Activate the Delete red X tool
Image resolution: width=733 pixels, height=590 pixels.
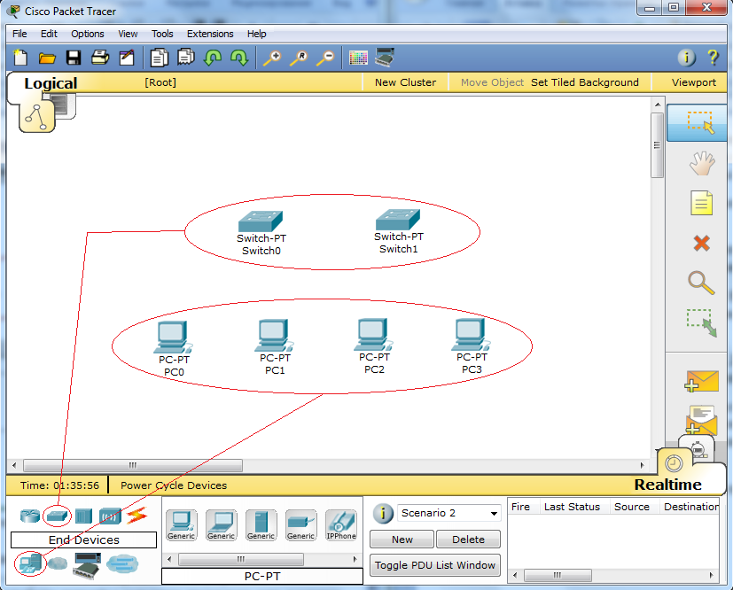pos(701,243)
